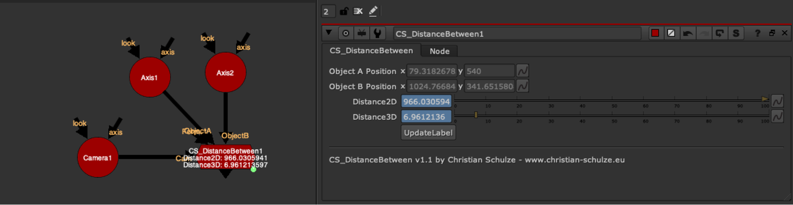Select the Axis2 node in graph
This screenshot has width=793, height=205.
tap(226, 72)
